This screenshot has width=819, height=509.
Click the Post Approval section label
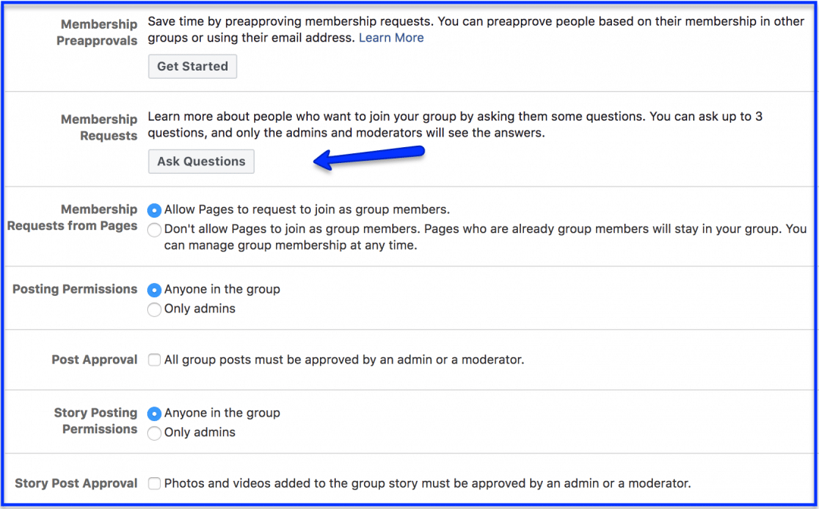(x=94, y=360)
